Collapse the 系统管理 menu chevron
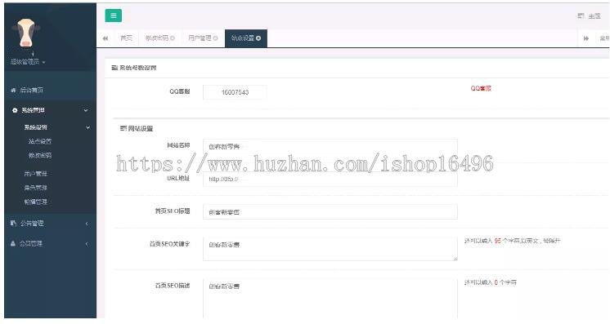The height and width of the screenshot is (324, 610). pos(86,110)
